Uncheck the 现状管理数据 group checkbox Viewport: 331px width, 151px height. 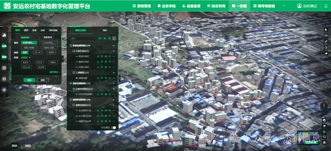point(71,84)
